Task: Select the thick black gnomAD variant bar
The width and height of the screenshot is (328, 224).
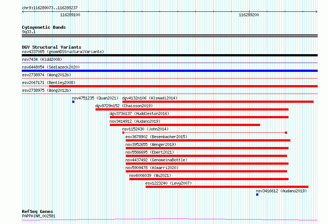Action: (x=170, y=55)
